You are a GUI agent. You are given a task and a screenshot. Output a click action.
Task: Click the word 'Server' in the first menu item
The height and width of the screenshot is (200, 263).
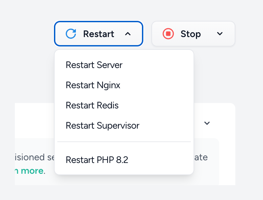pyautogui.click(x=110, y=65)
